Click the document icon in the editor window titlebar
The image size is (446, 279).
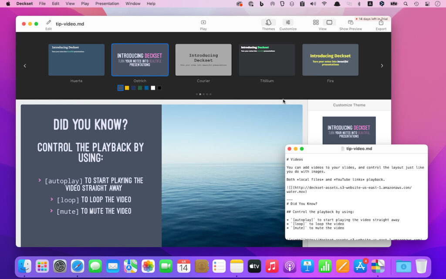(343, 148)
